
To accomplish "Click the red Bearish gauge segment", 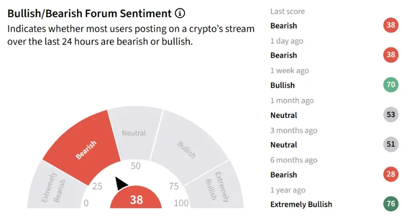I will point(85,148).
